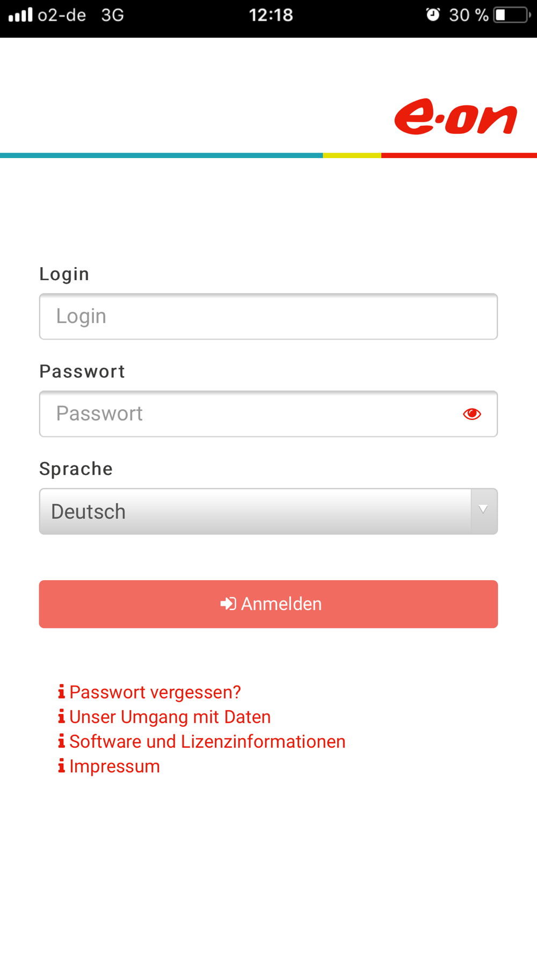The width and height of the screenshot is (537, 956).
Task: Tap the battery indicator in status bar
Action: point(512,15)
